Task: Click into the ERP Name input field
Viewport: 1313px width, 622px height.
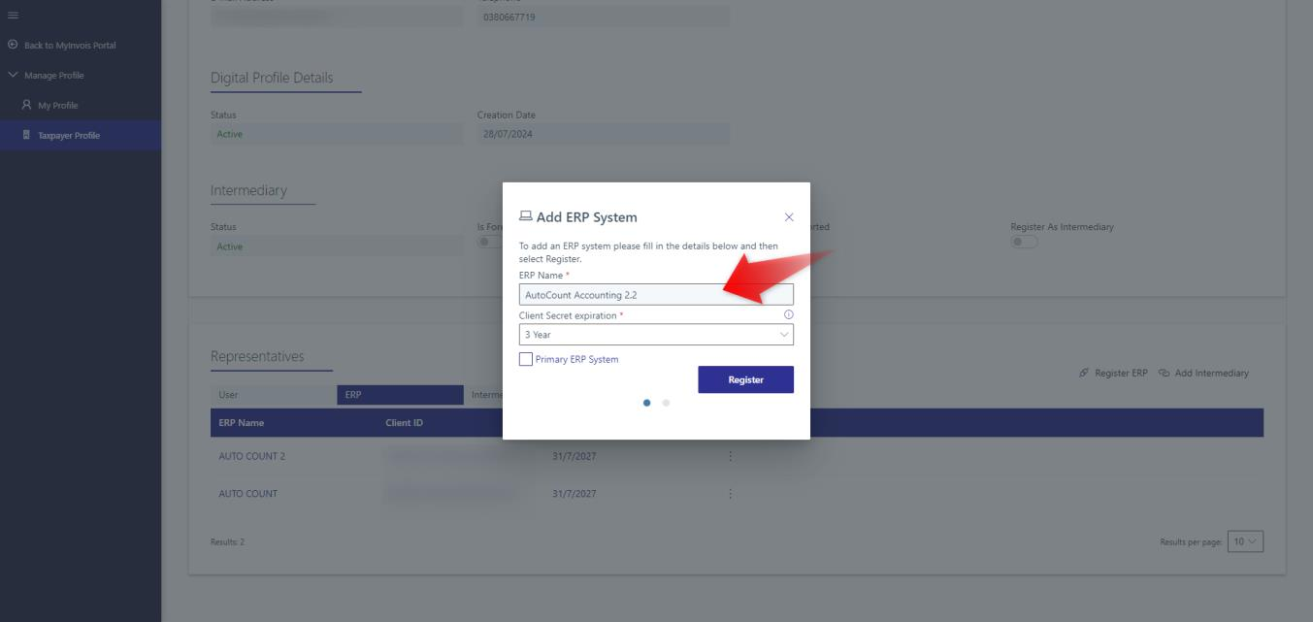Action: pos(656,294)
